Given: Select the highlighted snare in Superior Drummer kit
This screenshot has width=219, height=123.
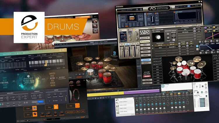Looking at the screenshot, I should [90, 72].
